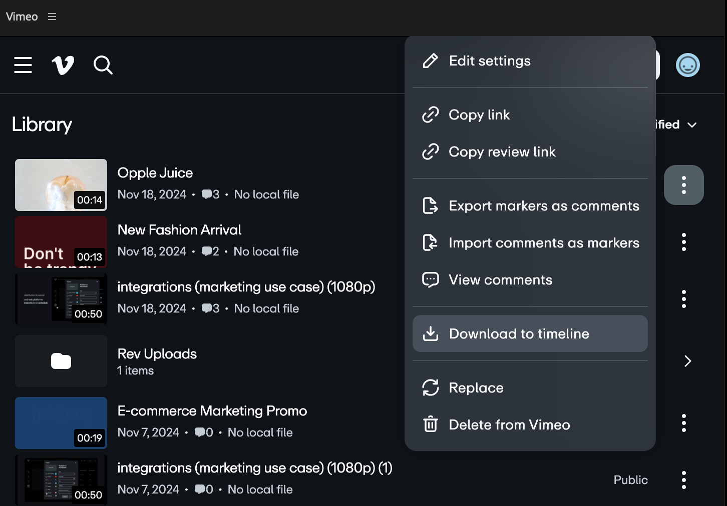Choose Export markers as comments

tap(544, 206)
